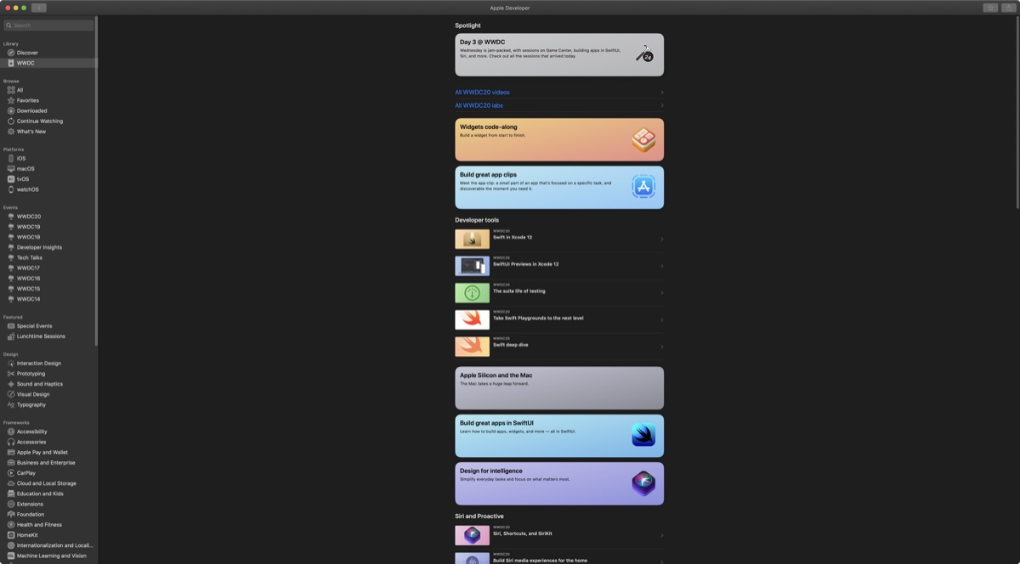
Task: Click the Widgets code-along card icon
Action: click(x=643, y=140)
